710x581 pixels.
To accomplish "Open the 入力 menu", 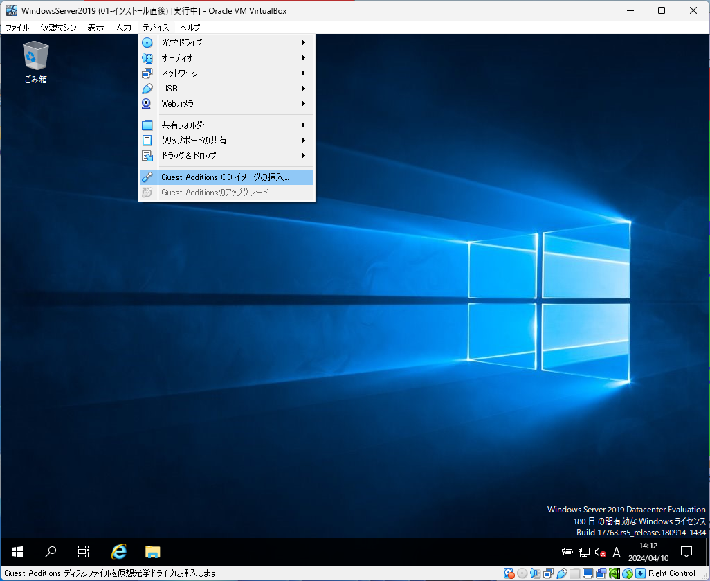I will (123, 28).
